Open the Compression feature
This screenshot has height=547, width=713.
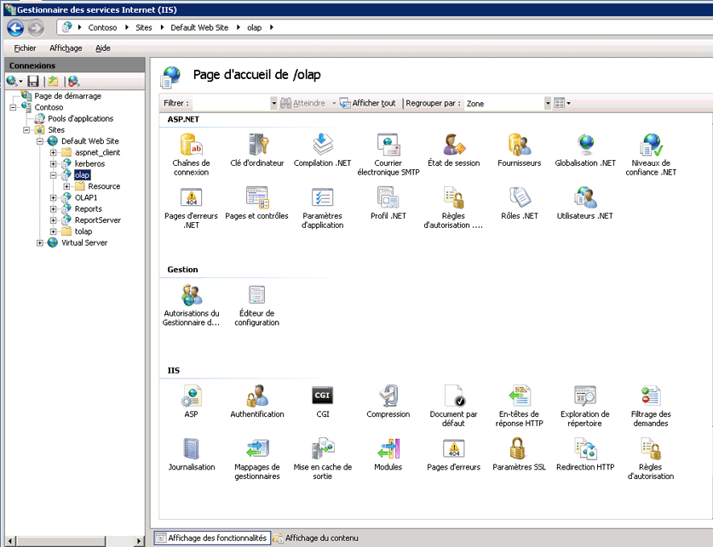click(x=388, y=398)
